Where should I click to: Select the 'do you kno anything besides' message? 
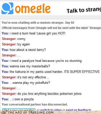tap(42, 94)
